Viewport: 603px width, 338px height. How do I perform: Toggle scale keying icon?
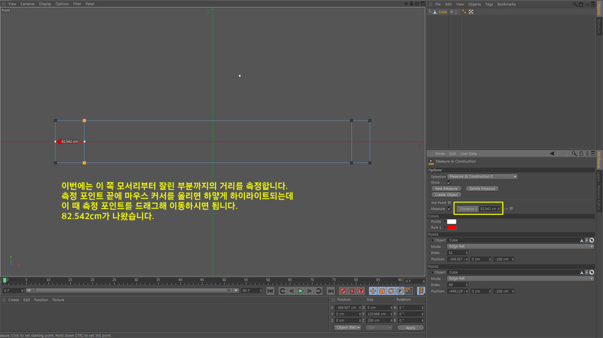point(382,291)
